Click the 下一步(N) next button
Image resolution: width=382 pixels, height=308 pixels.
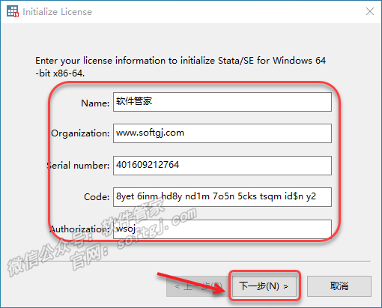pos(264,286)
